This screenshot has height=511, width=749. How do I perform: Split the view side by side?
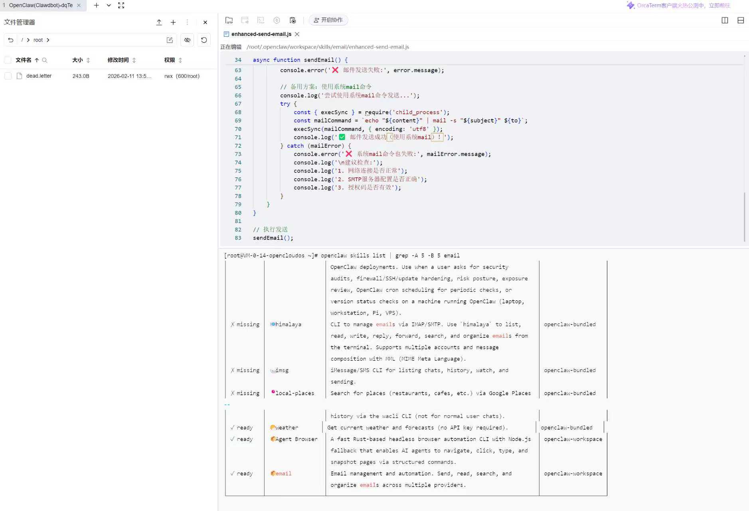725,20
